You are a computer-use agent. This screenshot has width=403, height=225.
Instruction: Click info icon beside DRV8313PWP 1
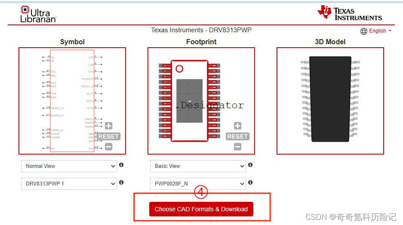click(x=121, y=182)
